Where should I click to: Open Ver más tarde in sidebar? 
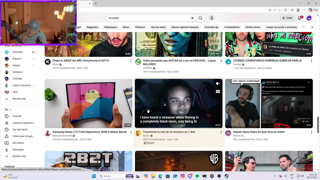coord(20,129)
